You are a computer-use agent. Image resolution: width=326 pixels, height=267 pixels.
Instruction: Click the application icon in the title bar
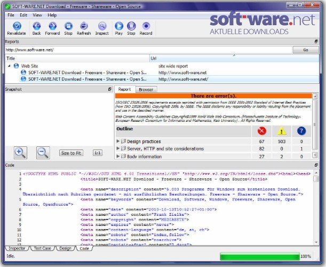[7, 6]
